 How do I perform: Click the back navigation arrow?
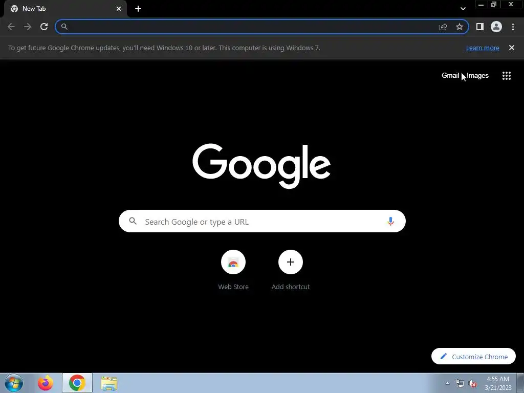click(11, 27)
